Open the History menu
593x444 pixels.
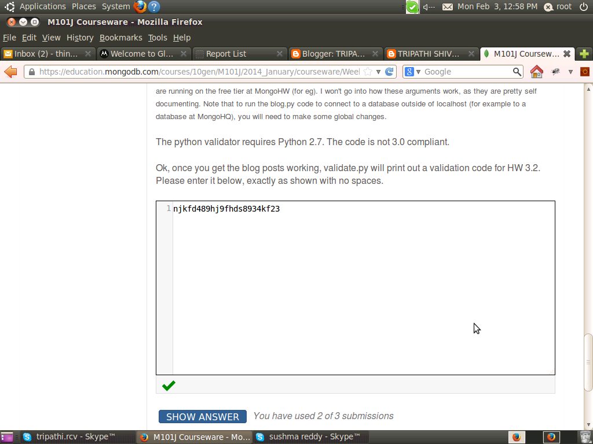(x=80, y=38)
